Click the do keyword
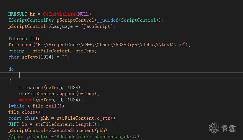Viewport: 243px width, 140px height. [11, 69]
